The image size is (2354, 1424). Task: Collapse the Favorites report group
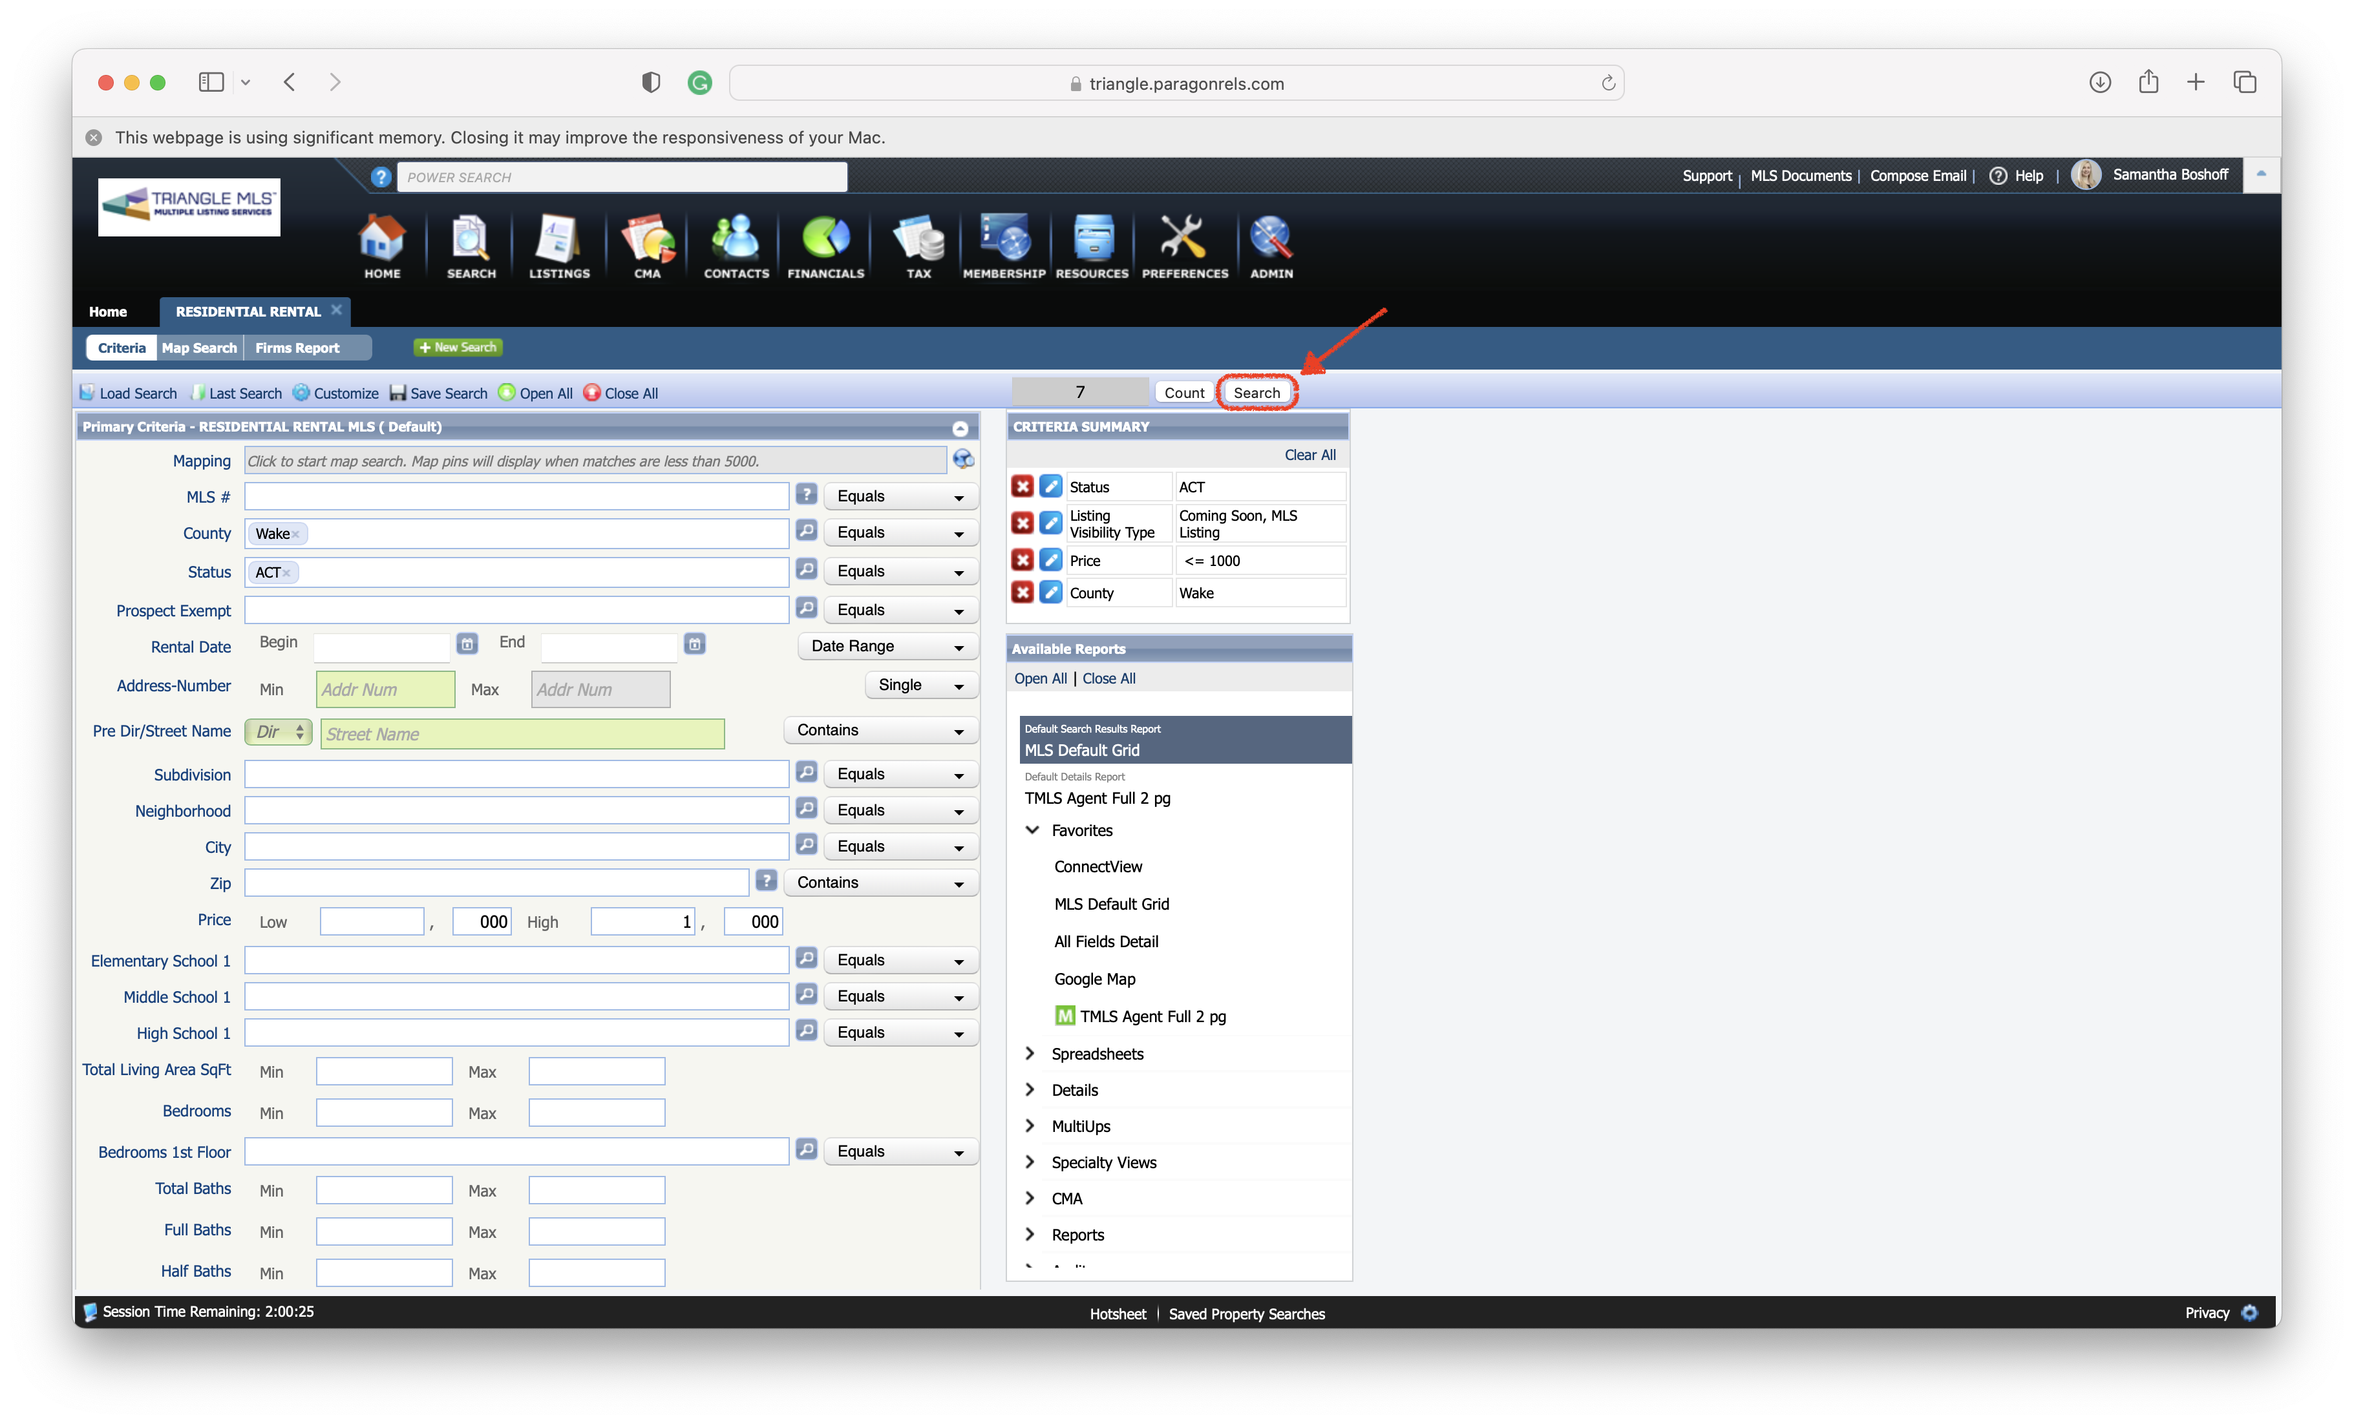1032,830
